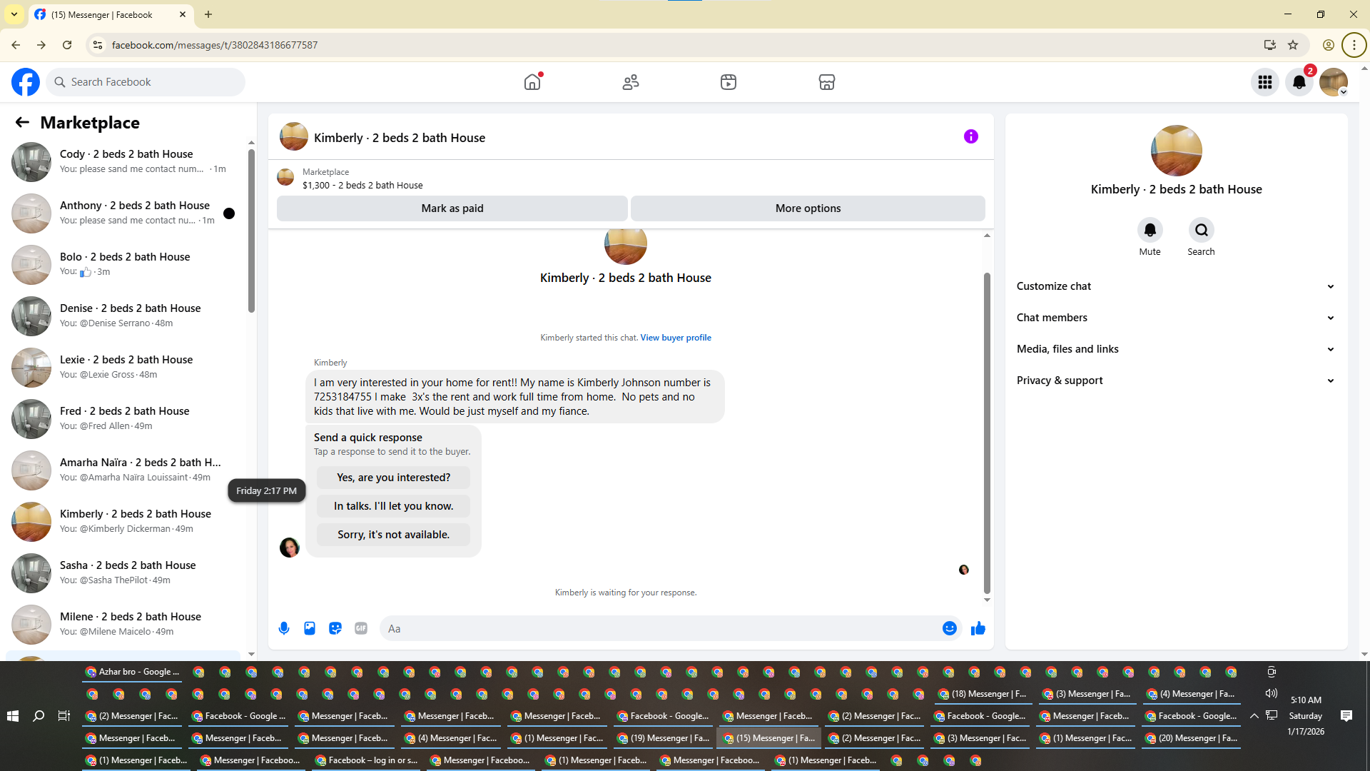The image size is (1370, 771).
Task: Open the View buyer profile link
Action: [x=675, y=338]
